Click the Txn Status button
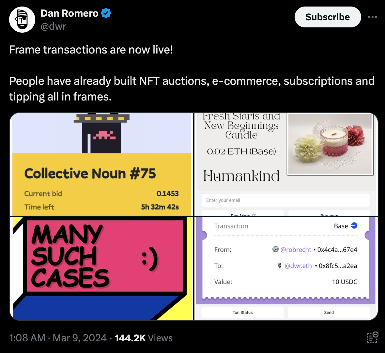The width and height of the screenshot is (385, 353). pyautogui.click(x=243, y=312)
